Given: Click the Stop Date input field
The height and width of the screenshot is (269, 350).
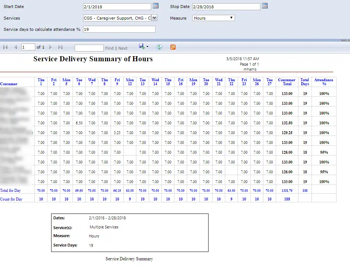Looking at the screenshot, I should [x=226, y=7].
